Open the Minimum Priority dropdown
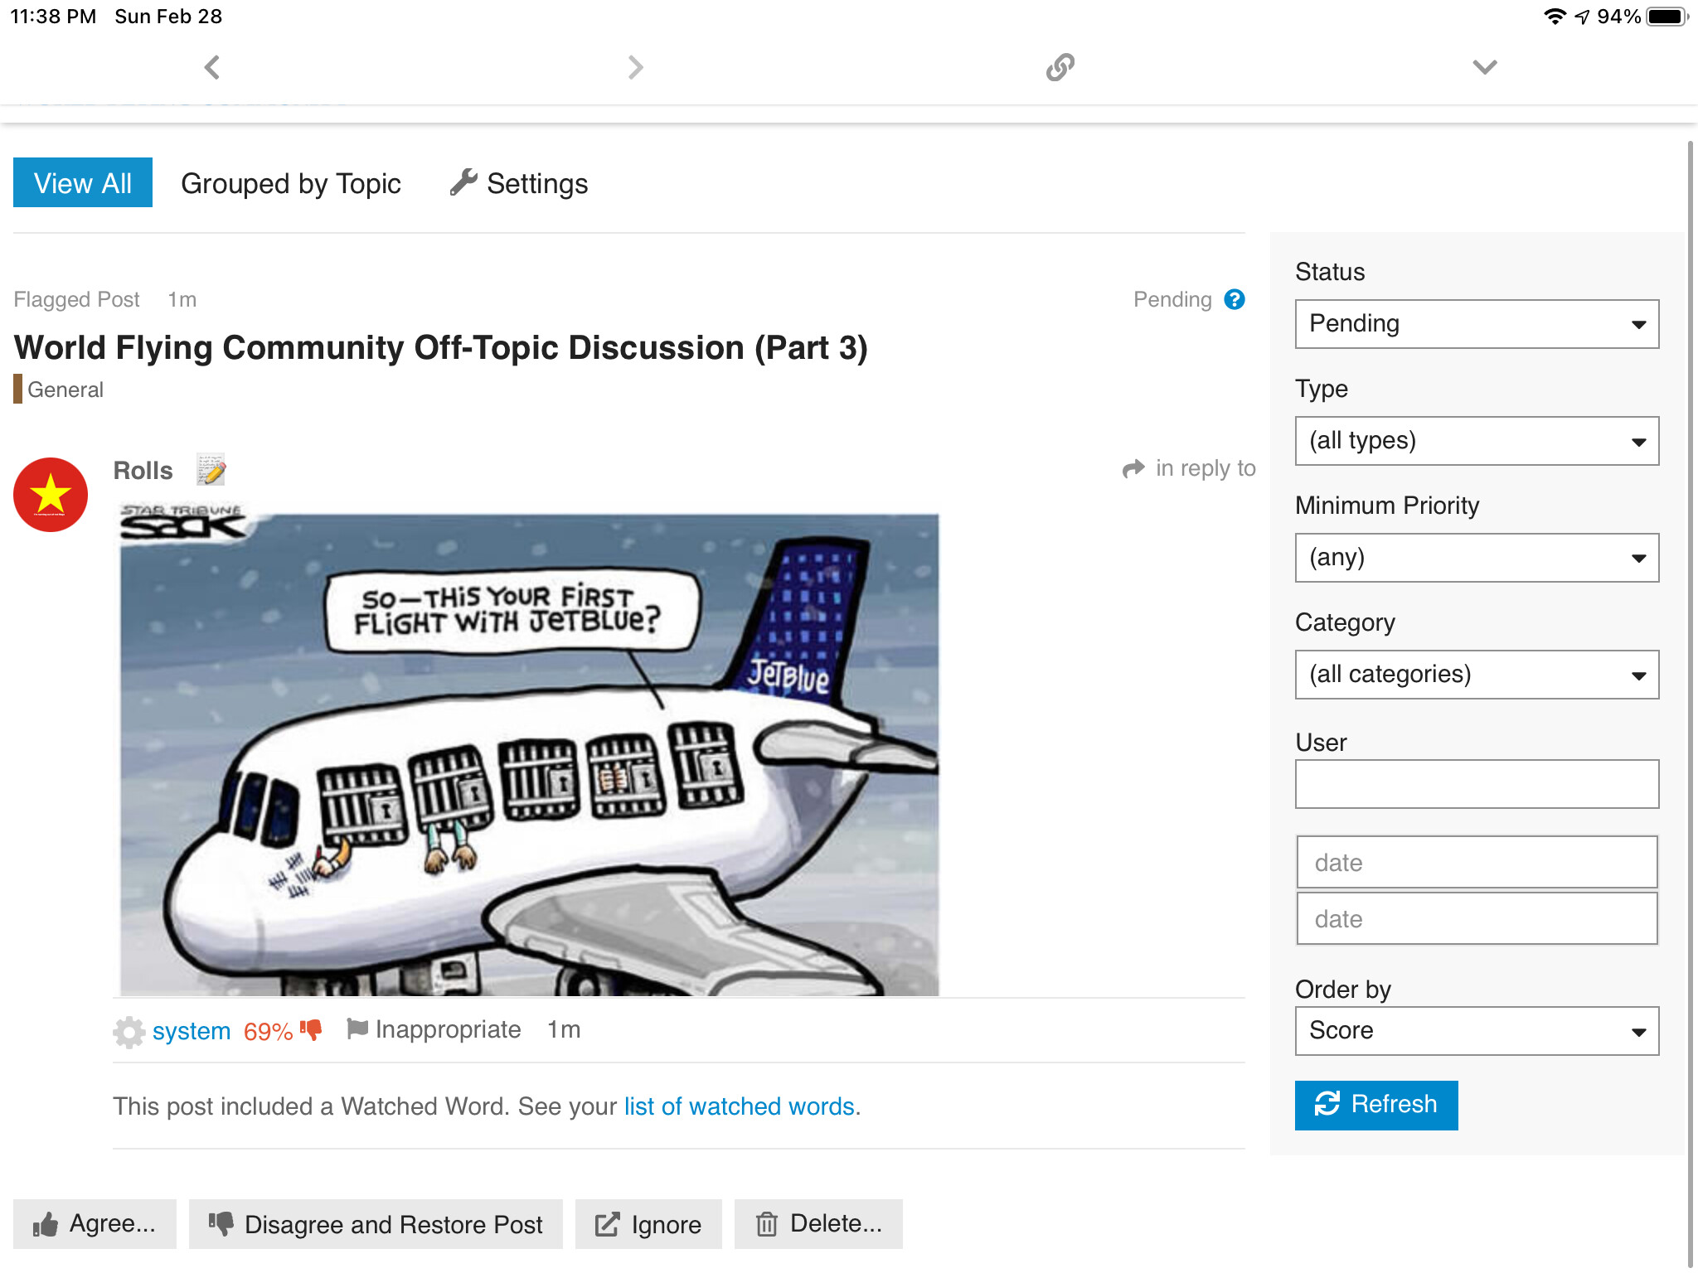Screen dimensions: 1698x1273 pos(1476,558)
